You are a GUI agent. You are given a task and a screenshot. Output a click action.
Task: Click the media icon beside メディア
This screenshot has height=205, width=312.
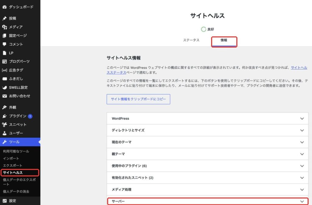pos(4,27)
